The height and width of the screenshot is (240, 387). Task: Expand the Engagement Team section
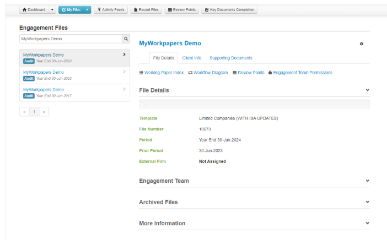367,181
